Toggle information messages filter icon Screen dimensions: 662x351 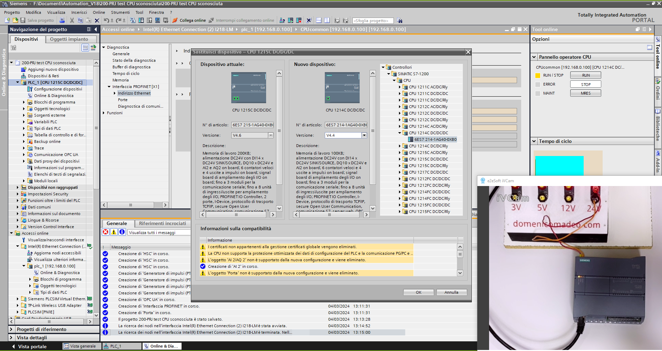122,232
